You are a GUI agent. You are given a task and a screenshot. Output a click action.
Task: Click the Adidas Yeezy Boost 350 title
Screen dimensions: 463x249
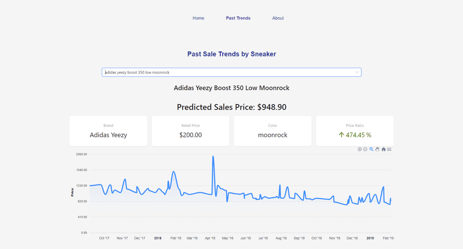pyautogui.click(x=232, y=88)
